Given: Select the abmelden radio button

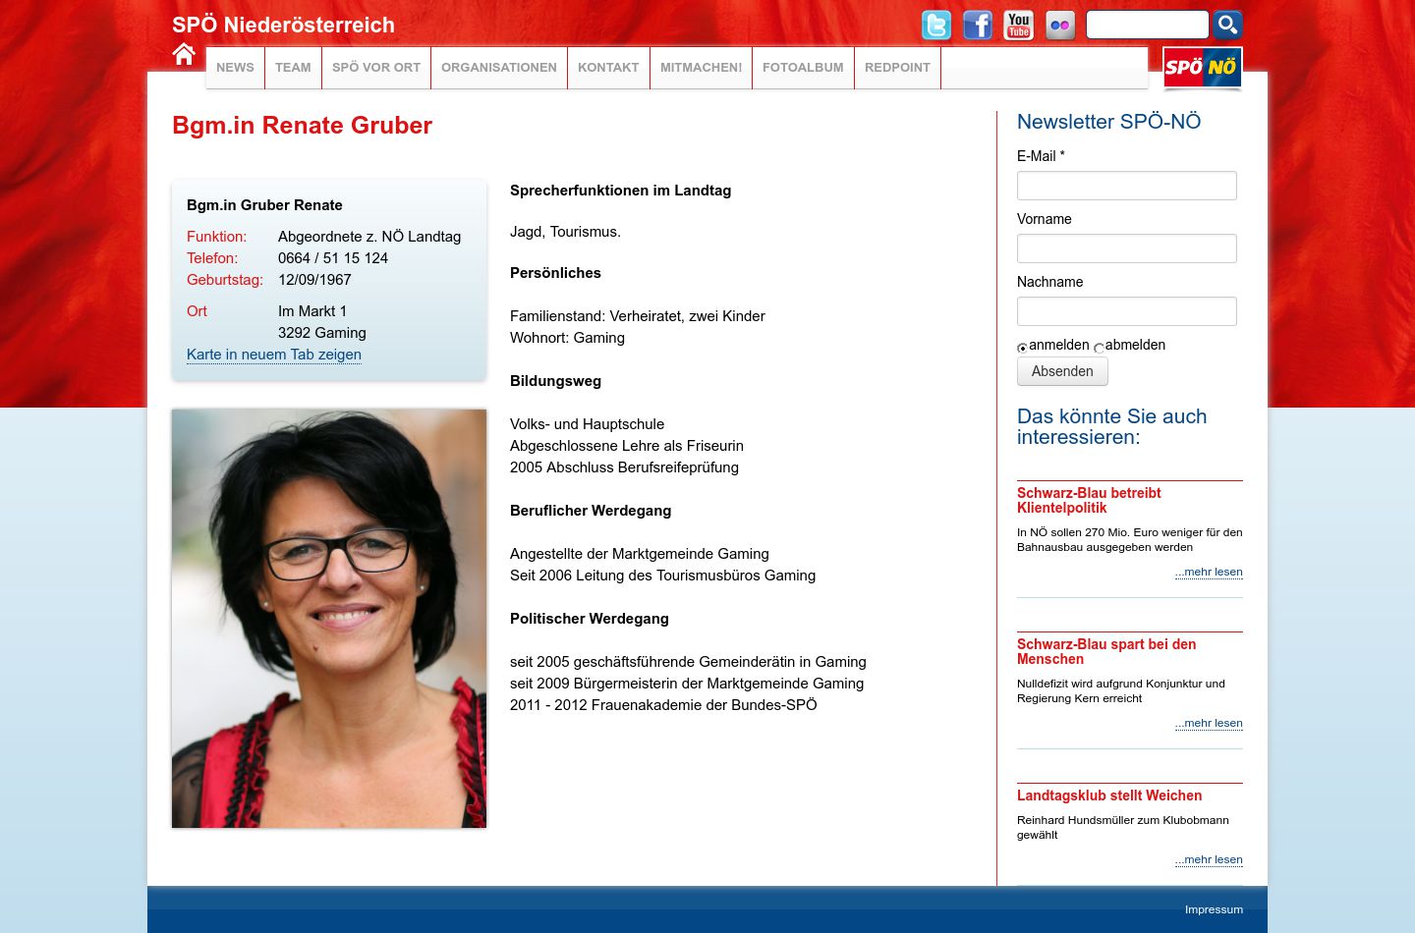Looking at the screenshot, I should [1099, 348].
